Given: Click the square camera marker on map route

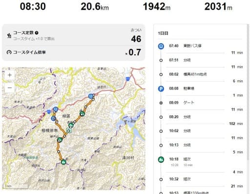Looking at the screenshot, I should click(69, 130).
